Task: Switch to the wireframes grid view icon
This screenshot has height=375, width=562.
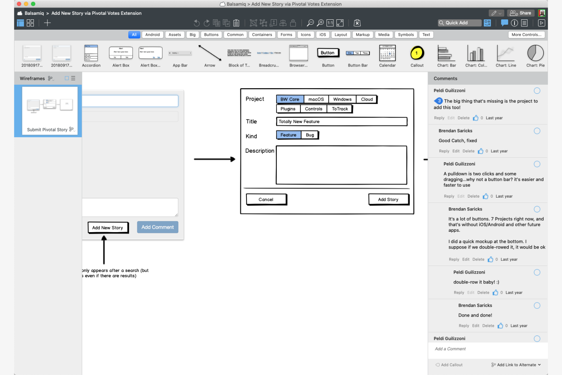Action: (x=30, y=23)
